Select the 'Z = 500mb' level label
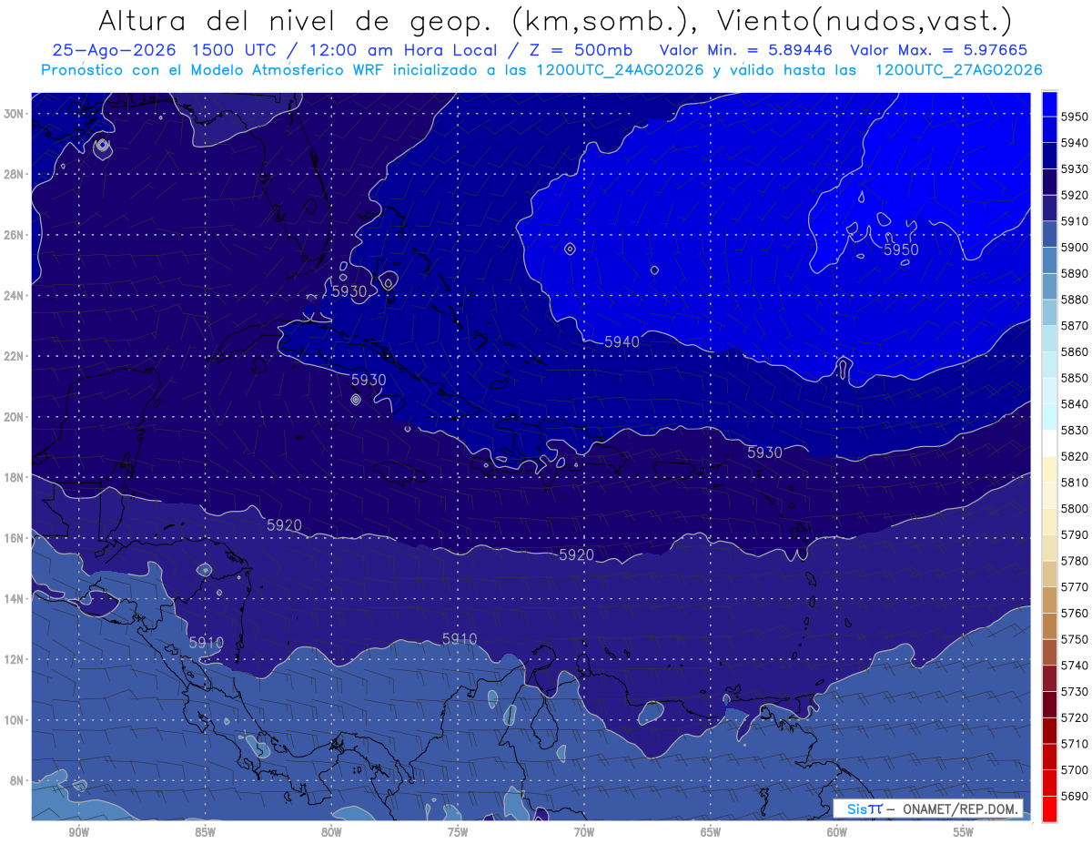 click(x=581, y=51)
